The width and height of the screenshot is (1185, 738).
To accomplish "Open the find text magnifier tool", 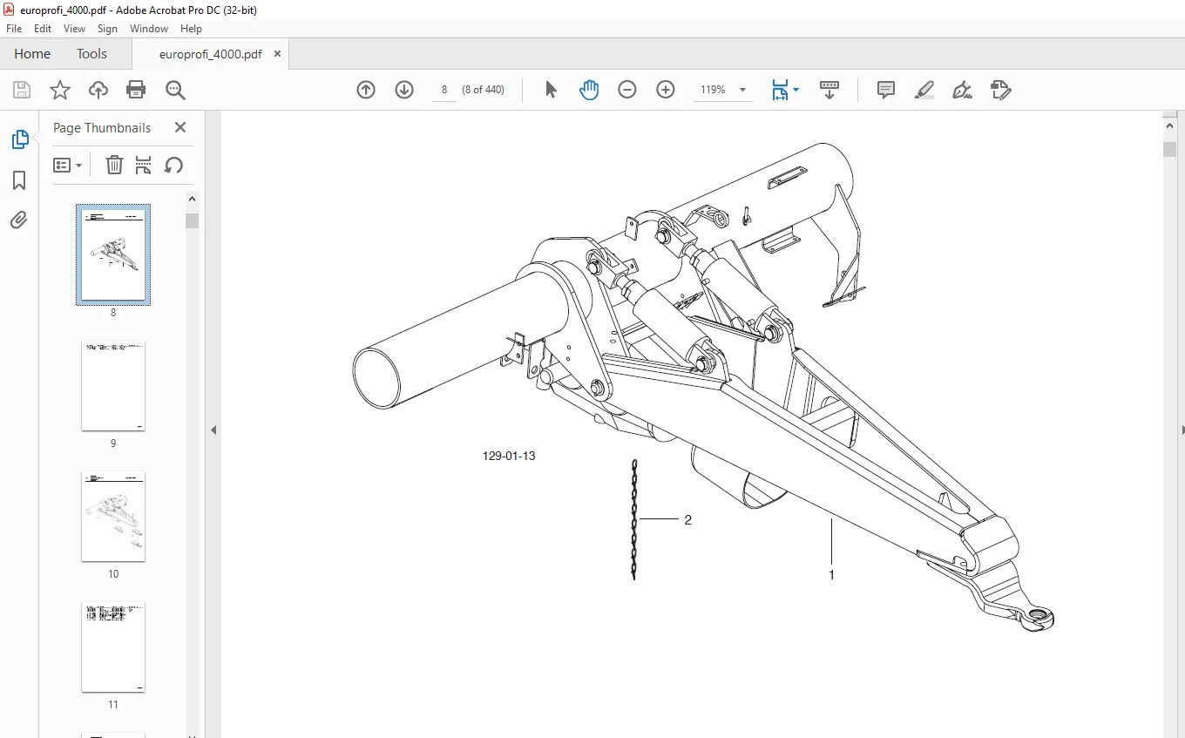I will (175, 90).
